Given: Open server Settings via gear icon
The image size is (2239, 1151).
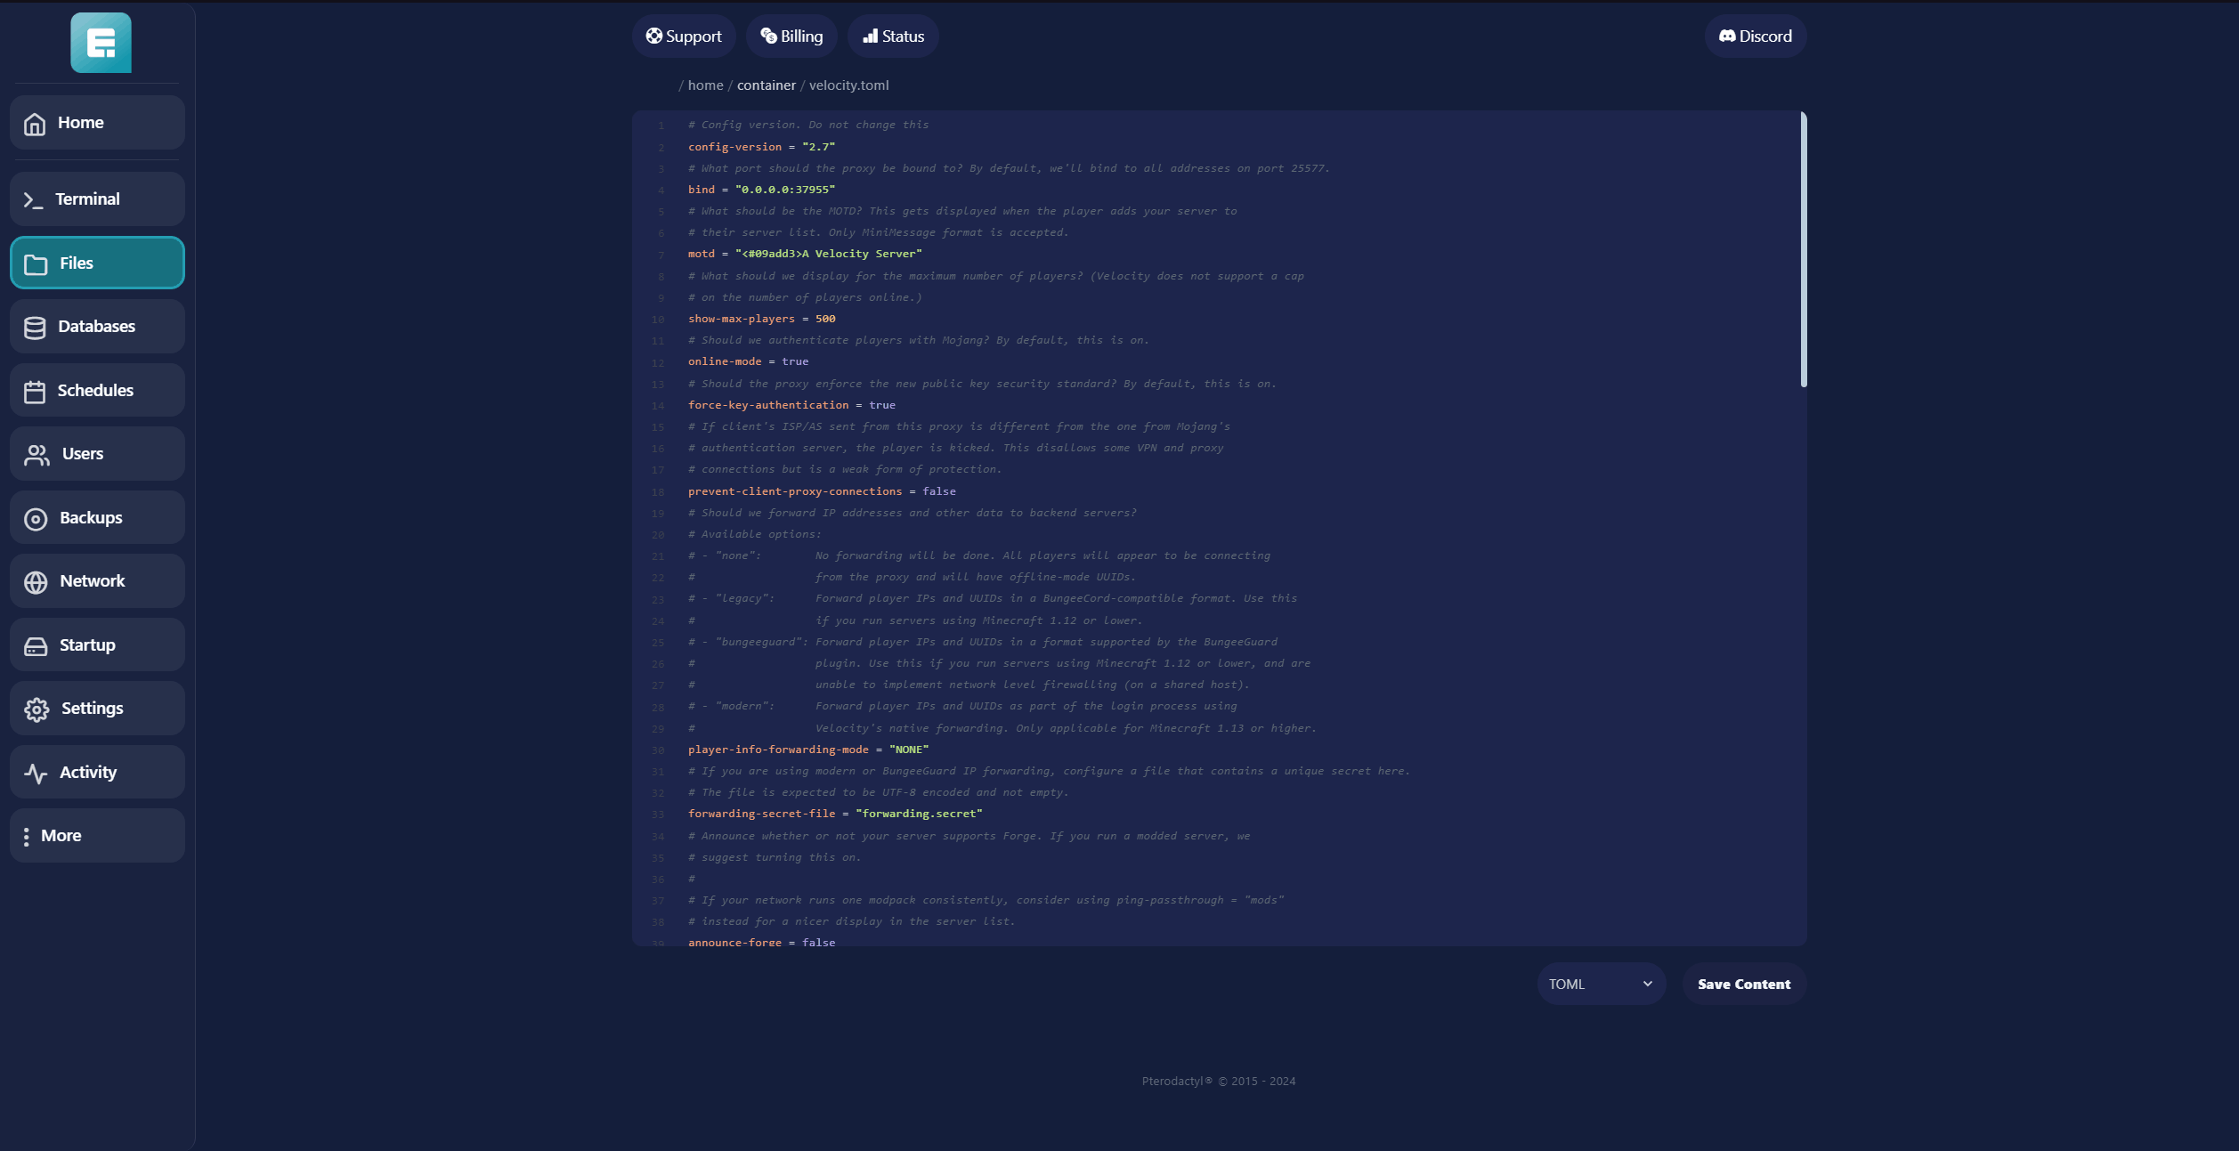Looking at the screenshot, I should pos(37,709).
